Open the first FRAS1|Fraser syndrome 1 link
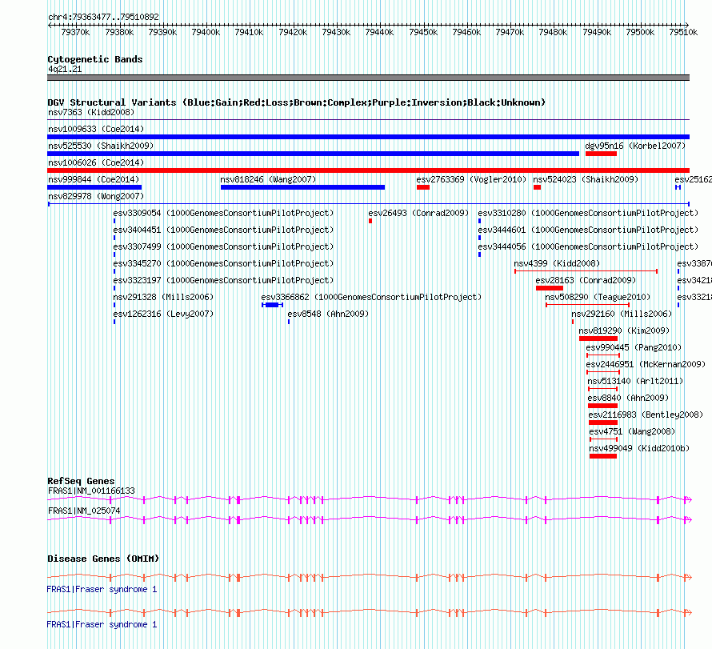 pyautogui.click(x=102, y=590)
